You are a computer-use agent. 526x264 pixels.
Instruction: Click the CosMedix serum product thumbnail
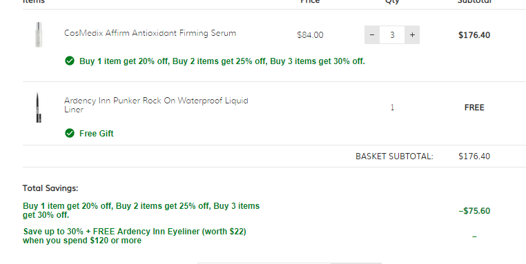point(39,34)
